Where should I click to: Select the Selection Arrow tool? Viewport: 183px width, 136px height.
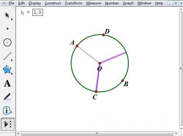tap(7, 15)
